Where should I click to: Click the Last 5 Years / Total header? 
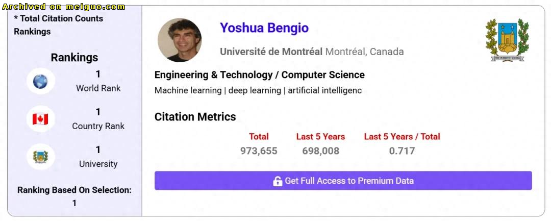coord(402,137)
